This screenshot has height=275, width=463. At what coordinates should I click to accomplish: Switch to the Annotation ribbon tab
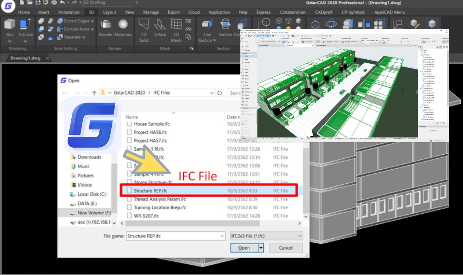pos(69,12)
